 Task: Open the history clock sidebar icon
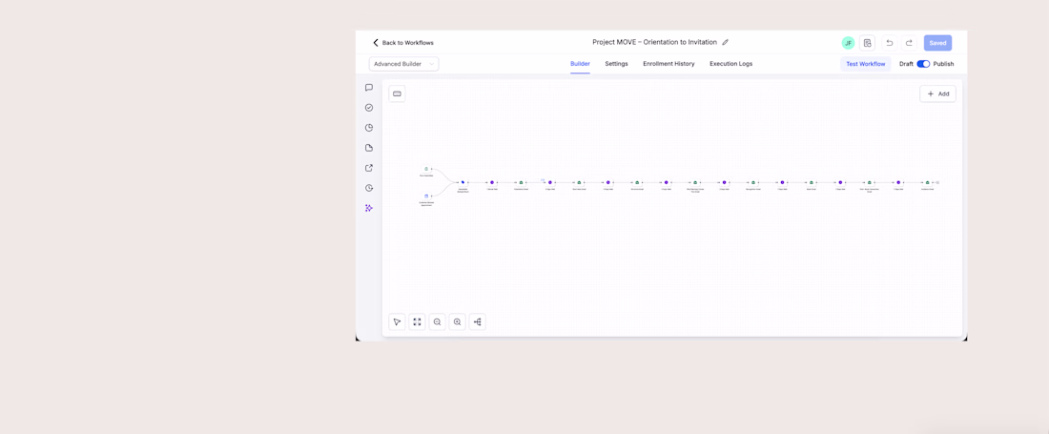(x=369, y=188)
